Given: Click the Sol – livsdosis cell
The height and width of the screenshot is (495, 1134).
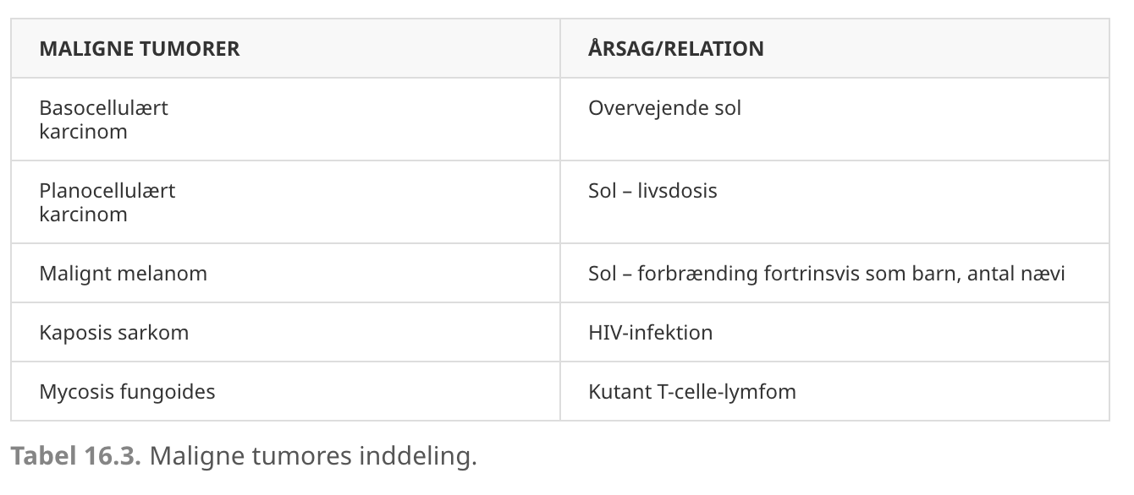Looking at the screenshot, I should [x=834, y=202].
